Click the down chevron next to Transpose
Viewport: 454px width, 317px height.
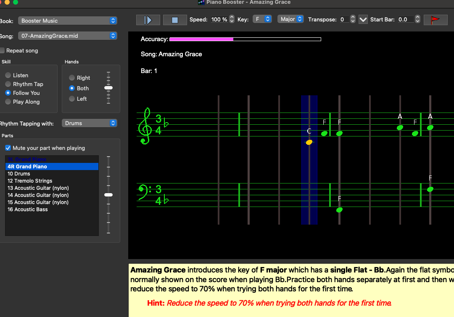[363, 20]
